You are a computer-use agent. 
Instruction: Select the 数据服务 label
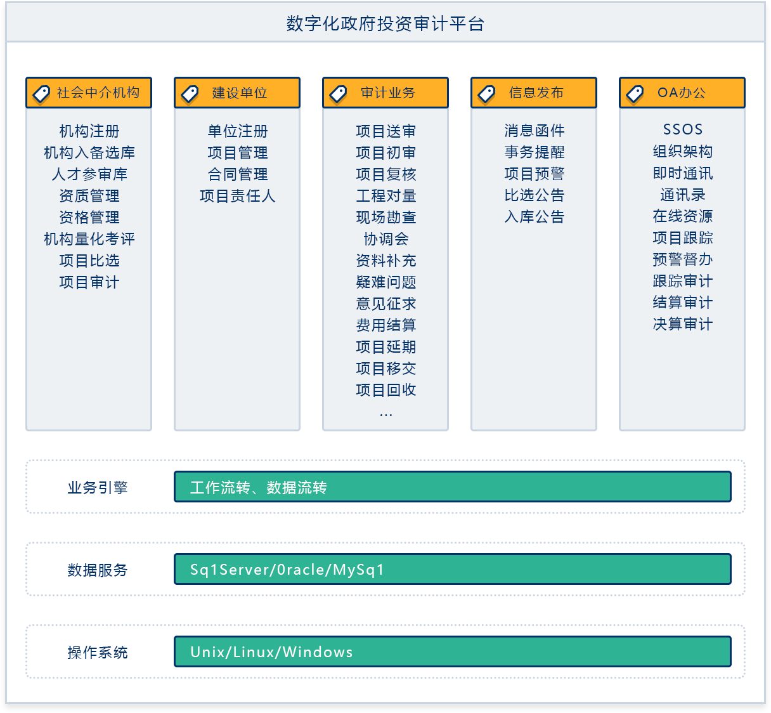point(98,570)
